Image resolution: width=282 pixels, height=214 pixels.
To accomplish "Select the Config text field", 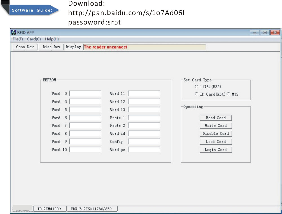I will tap(144, 142).
